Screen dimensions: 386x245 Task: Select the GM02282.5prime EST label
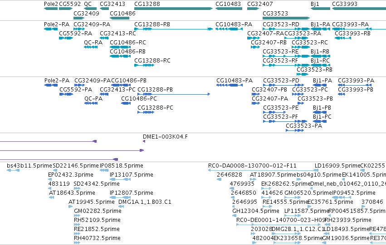click(98, 211)
